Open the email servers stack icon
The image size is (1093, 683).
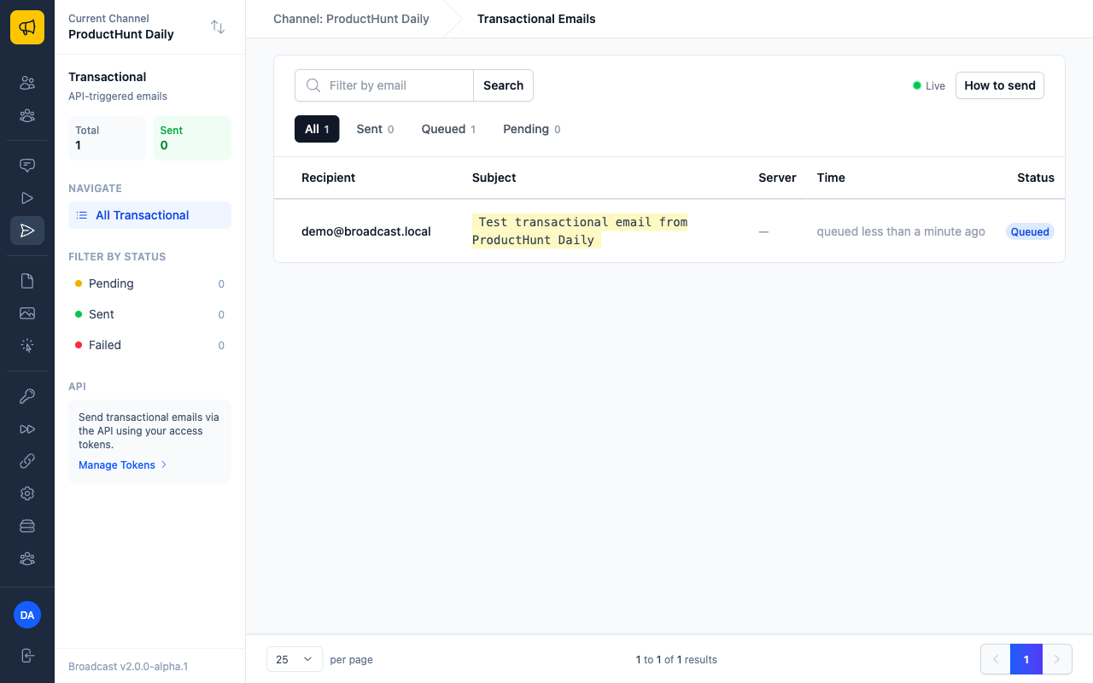click(27, 526)
